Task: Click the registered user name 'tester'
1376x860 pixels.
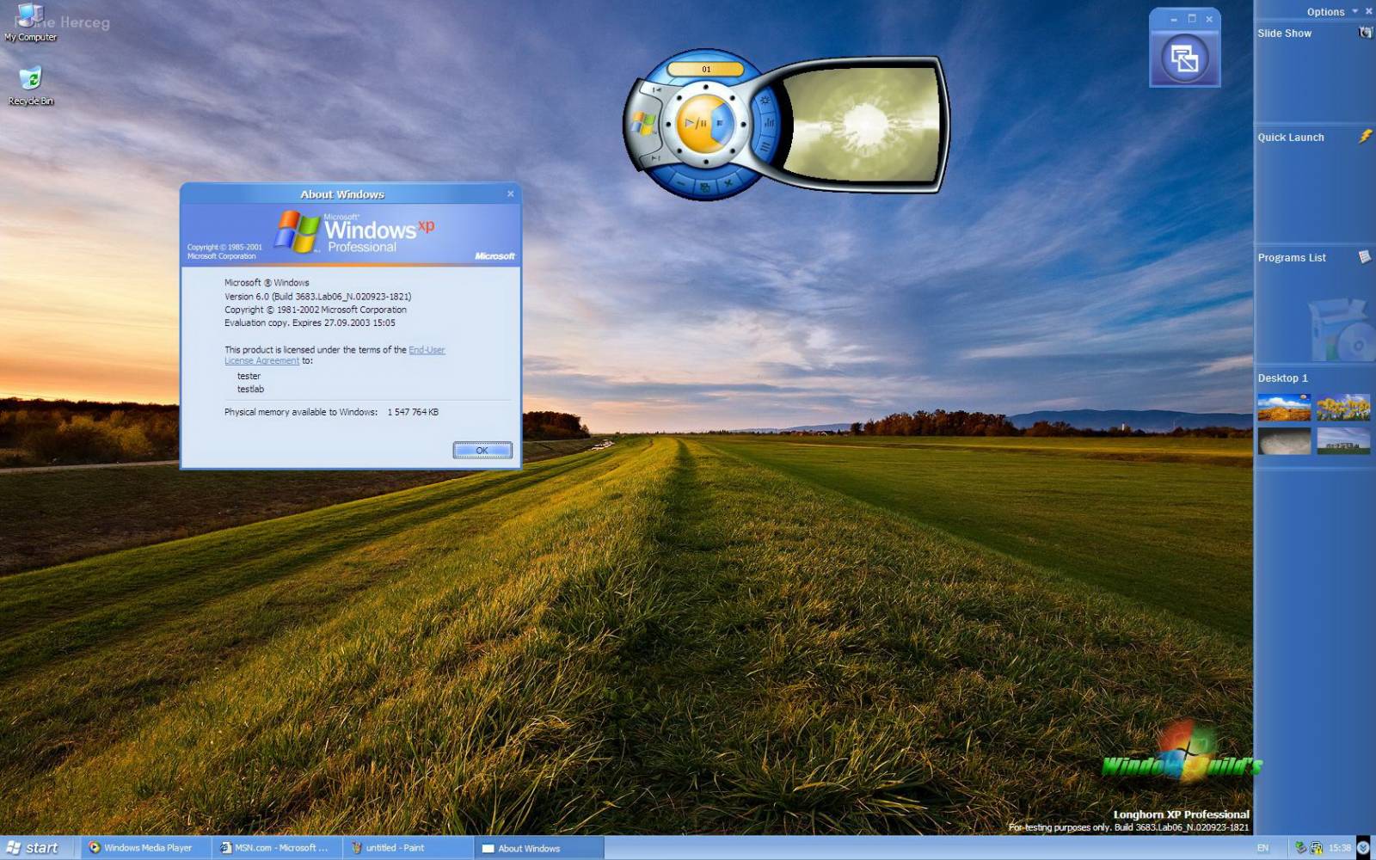Action: point(249,376)
